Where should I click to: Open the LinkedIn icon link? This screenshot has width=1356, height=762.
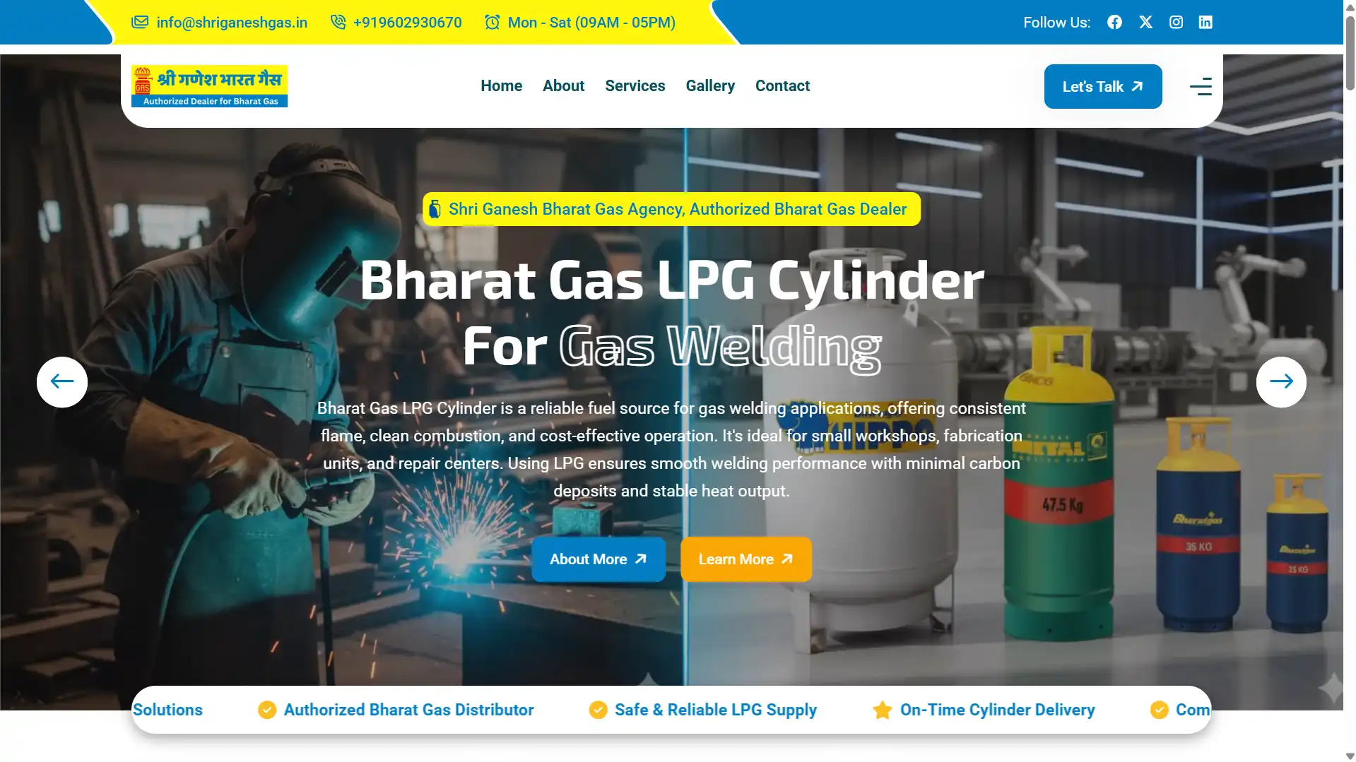(x=1205, y=23)
